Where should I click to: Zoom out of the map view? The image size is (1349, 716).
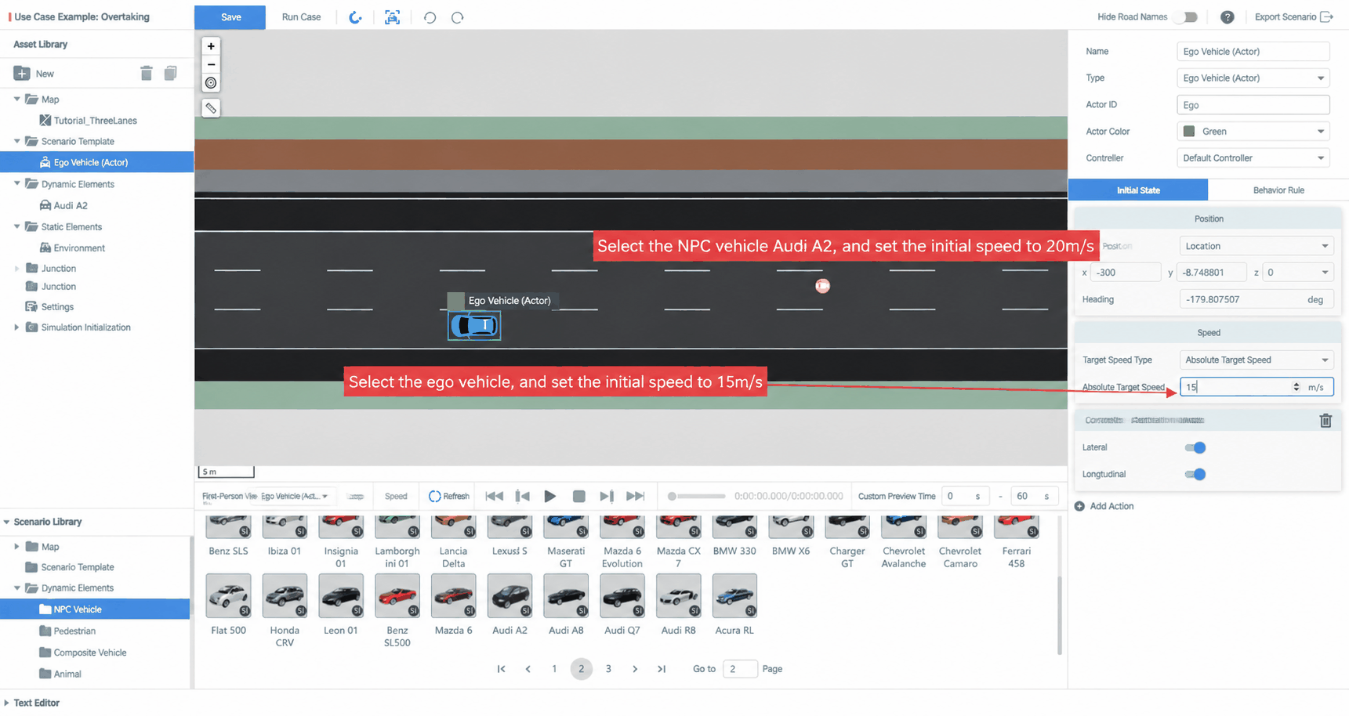pos(211,64)
